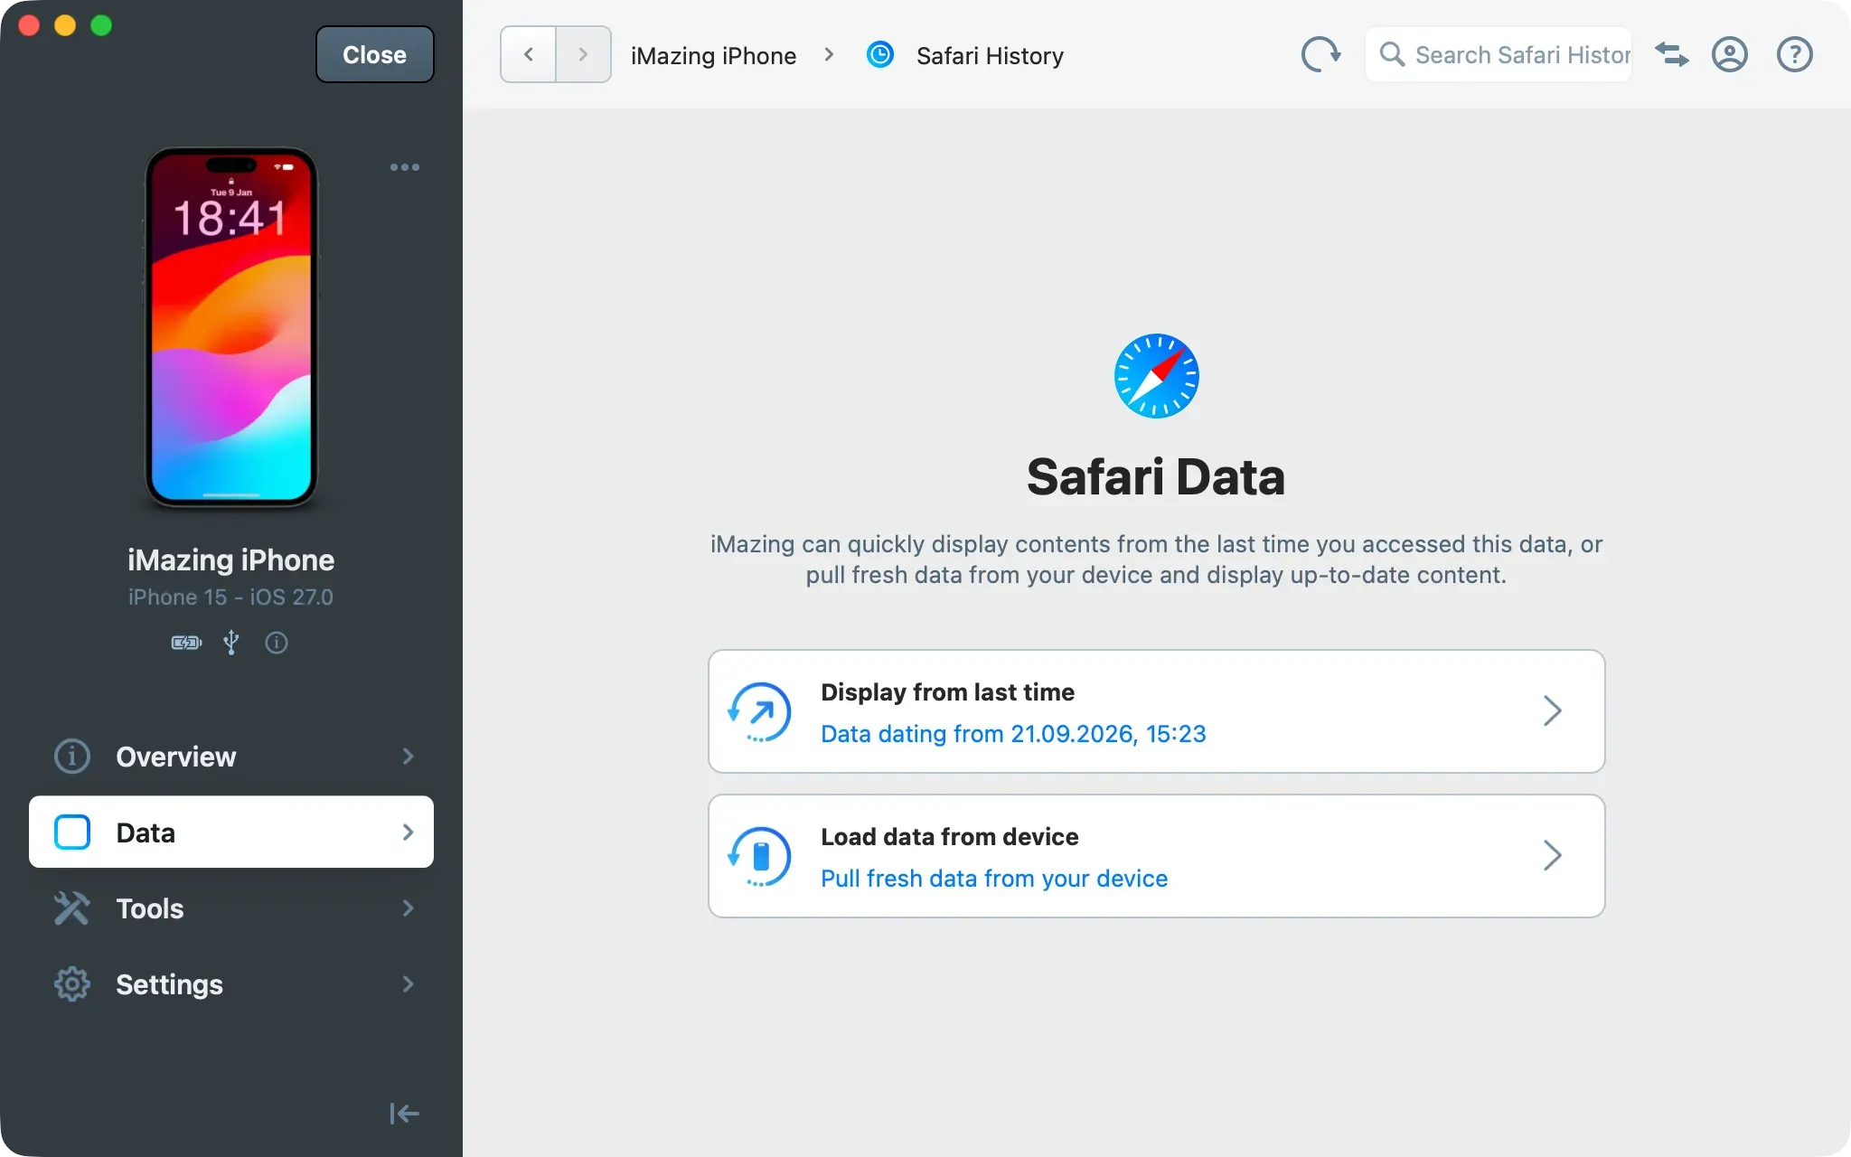The width and height of the screenshot is (1851, 1157).
Task: Click the "Display from last time" title
Action: click(947, 692)
